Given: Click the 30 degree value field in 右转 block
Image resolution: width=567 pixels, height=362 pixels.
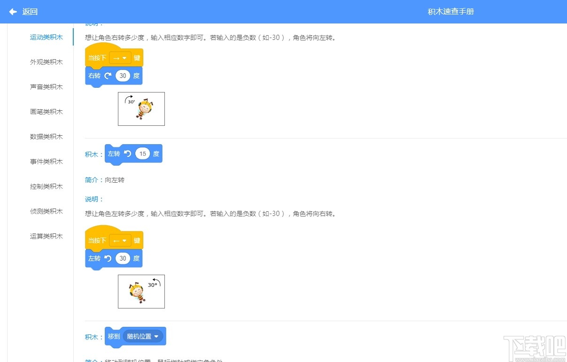Looking at the screenshot, I should [123, 75].
